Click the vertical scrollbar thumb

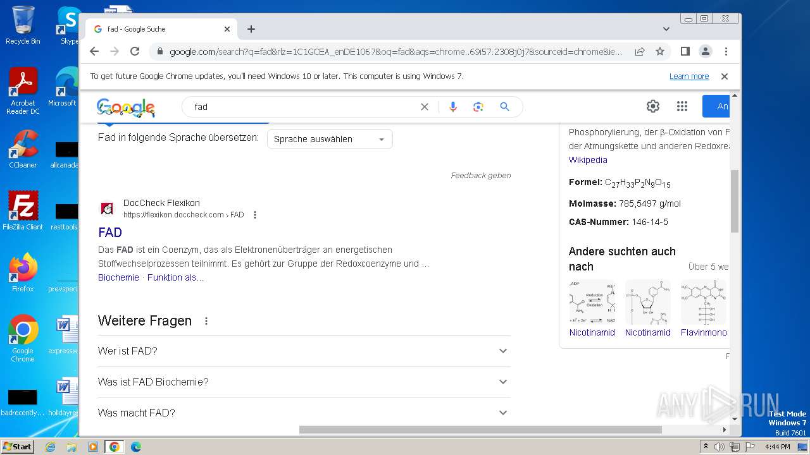tap(735, 201)
